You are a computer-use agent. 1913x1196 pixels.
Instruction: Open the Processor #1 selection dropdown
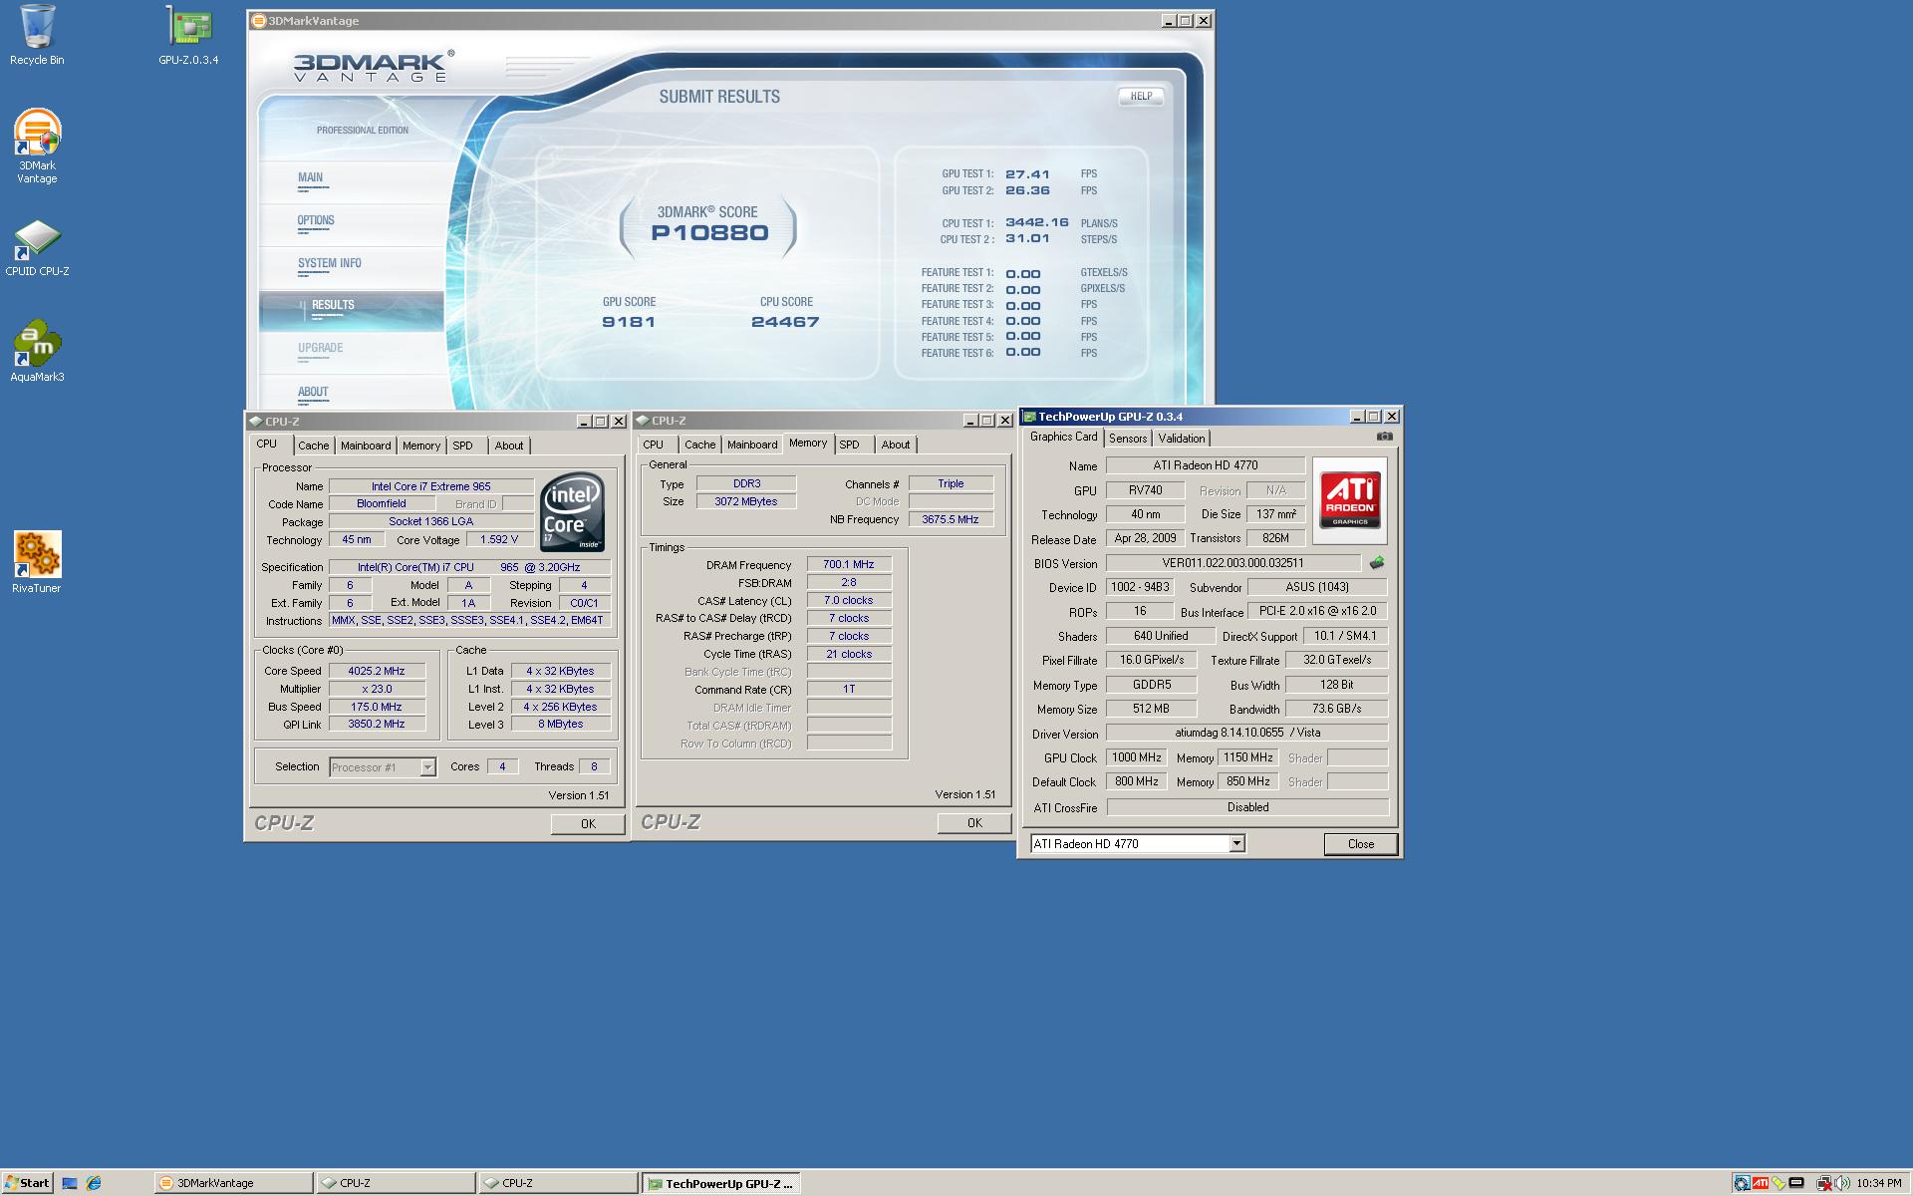pyautogui.click(x=427, y=767)
